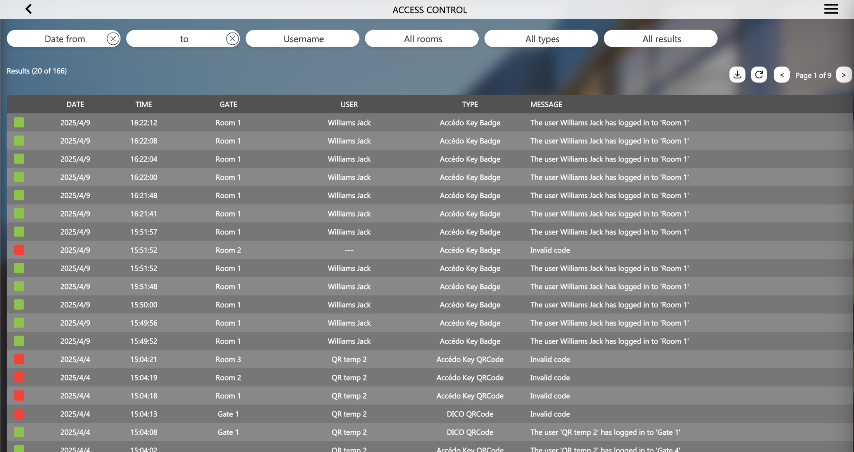
Task: Click the TYPE column header
Action: 470,104
